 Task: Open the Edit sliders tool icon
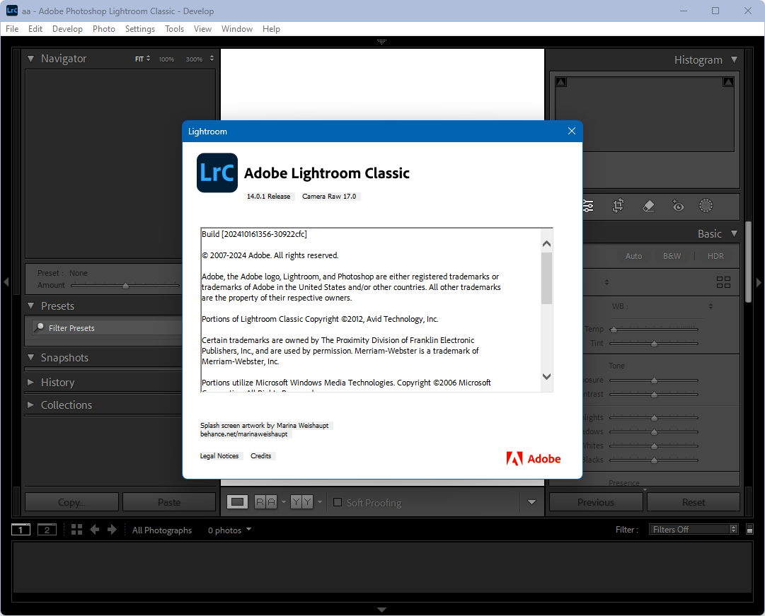coord(588,206)
